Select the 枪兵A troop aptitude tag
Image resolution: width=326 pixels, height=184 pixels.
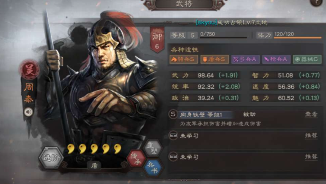(276, 59)
